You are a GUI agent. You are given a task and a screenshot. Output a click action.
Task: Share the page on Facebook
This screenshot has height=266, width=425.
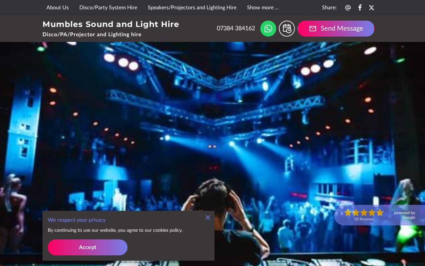(x=360, y=8)
